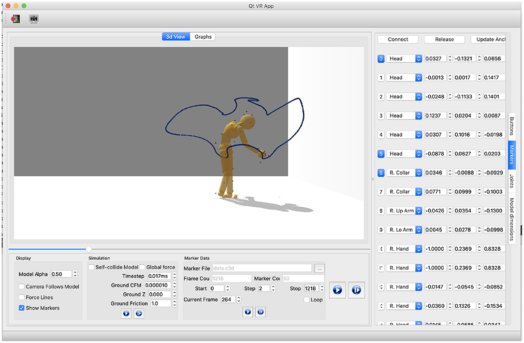Switch to the 3d View tab

[176, 37]
